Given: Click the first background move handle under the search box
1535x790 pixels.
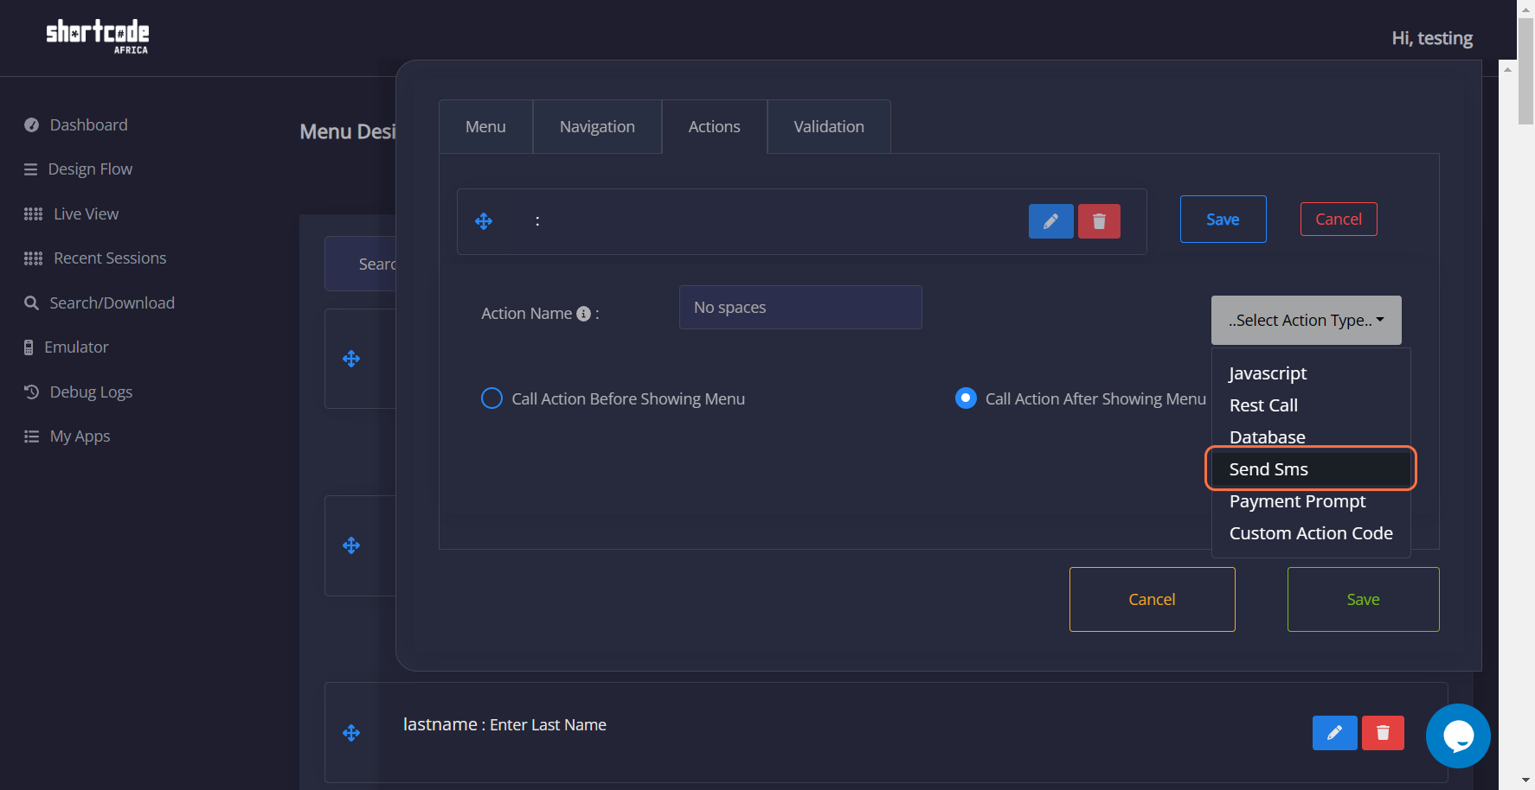Looking at the screenshot, I should pyautogui.click(x=351, y=359).
